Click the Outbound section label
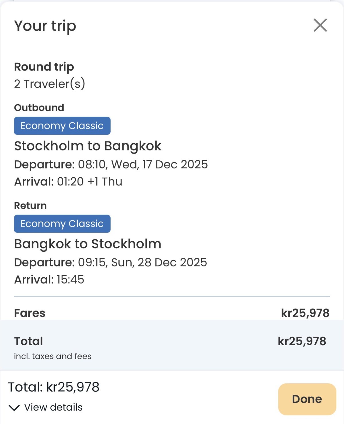The width and height of the screenshot is (344, 424). point(39,108)
